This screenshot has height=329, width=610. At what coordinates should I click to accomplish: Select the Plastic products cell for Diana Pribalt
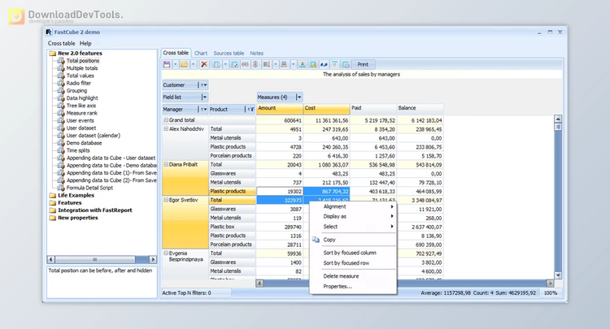point(233,191)
